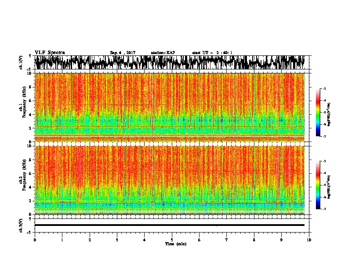
Task: Click the ch.3(V) axis label
Action: [21, 225]
